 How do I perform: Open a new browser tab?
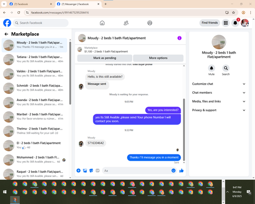106,4
